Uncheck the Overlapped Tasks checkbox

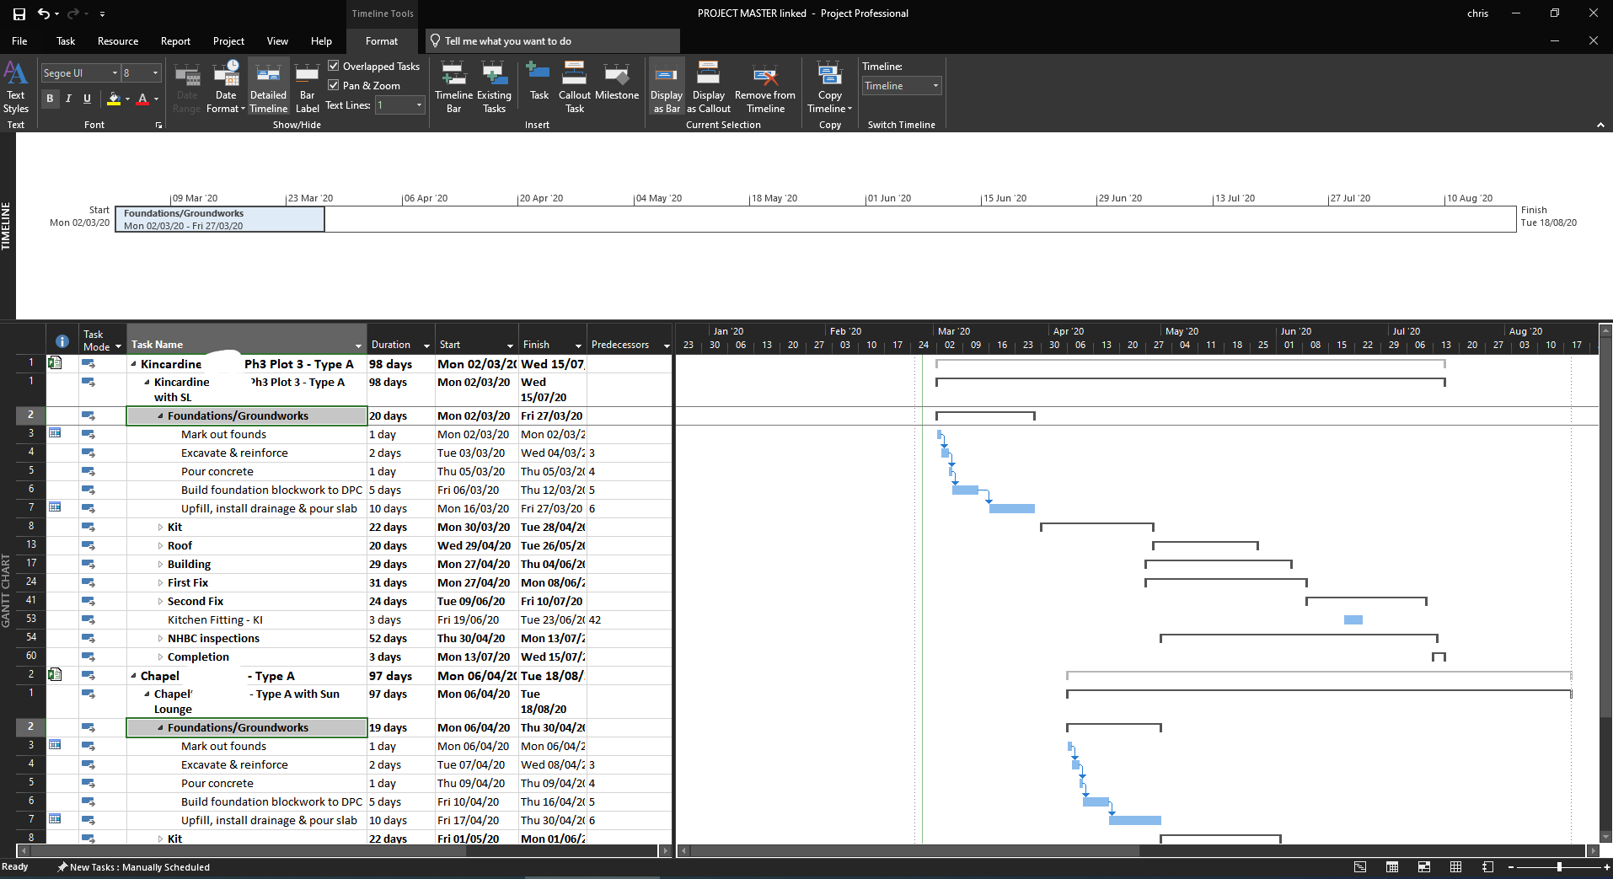tap(334, 66)
